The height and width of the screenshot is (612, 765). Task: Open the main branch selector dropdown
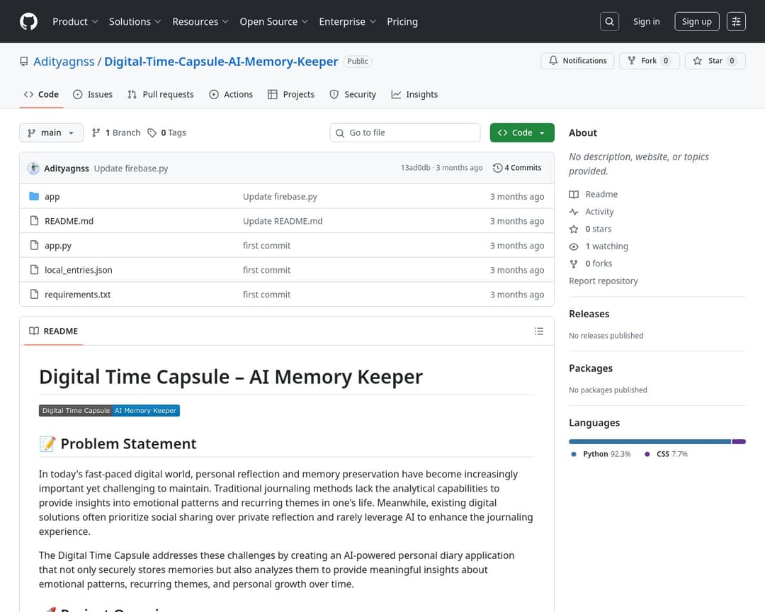coord(50,132)
